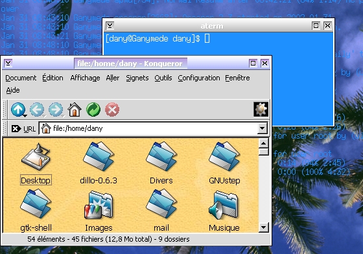The height and width of the screenshot is (254, 363).
Task: Go up one directory with Up arrow
Action: point(18,110)
